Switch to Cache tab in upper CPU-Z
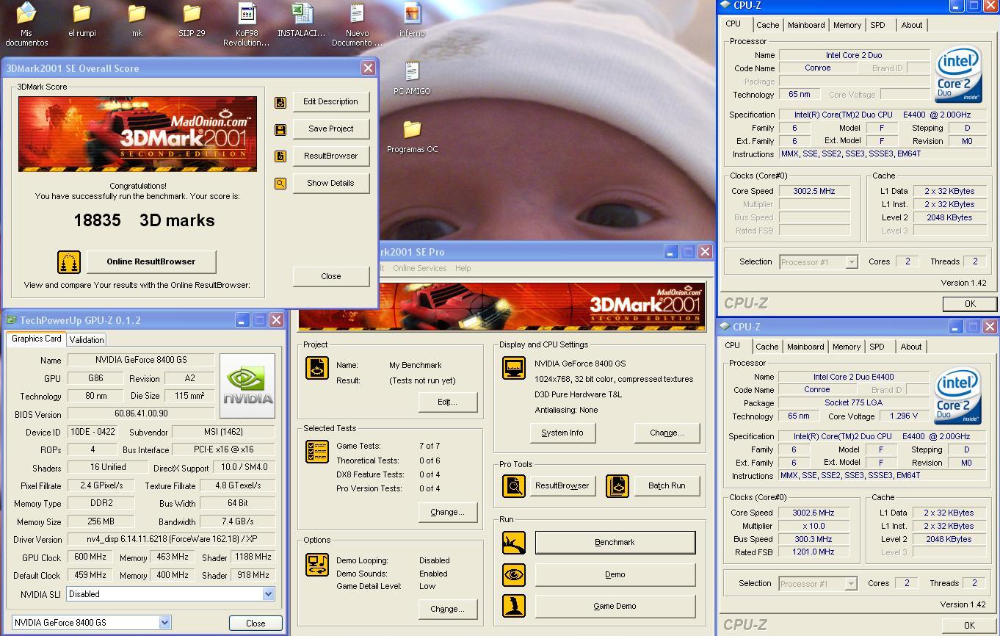Screen dimensions: 1000x636 pos(767,25)
